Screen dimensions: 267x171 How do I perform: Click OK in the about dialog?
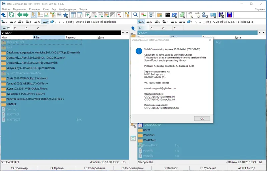(x=202, y=119)
